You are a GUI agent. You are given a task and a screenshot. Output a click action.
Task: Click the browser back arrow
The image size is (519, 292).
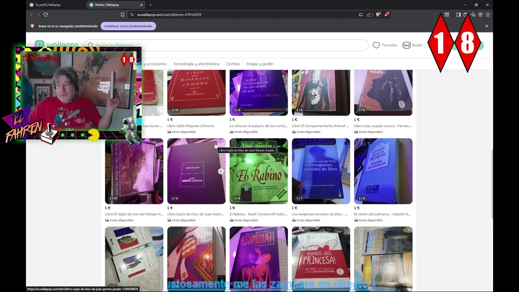[31, 15]
